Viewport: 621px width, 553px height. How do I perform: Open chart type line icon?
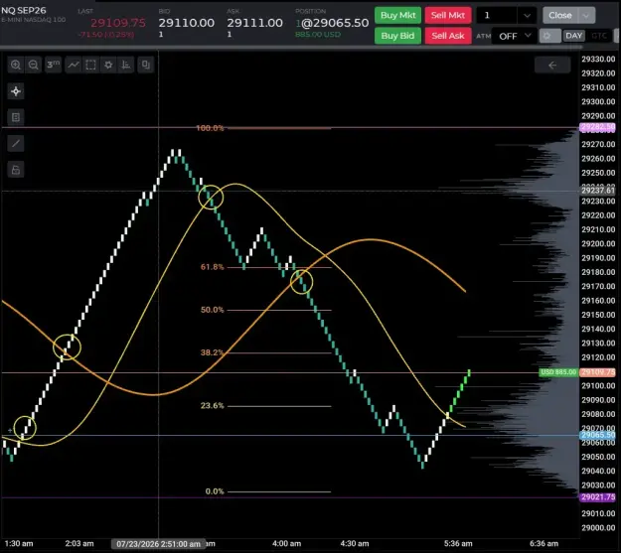[x=74, y=65]
